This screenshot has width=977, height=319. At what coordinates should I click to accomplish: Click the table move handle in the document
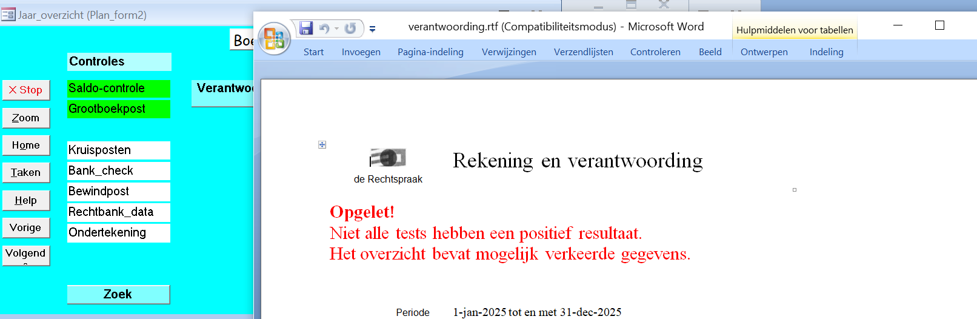point(322,144)
